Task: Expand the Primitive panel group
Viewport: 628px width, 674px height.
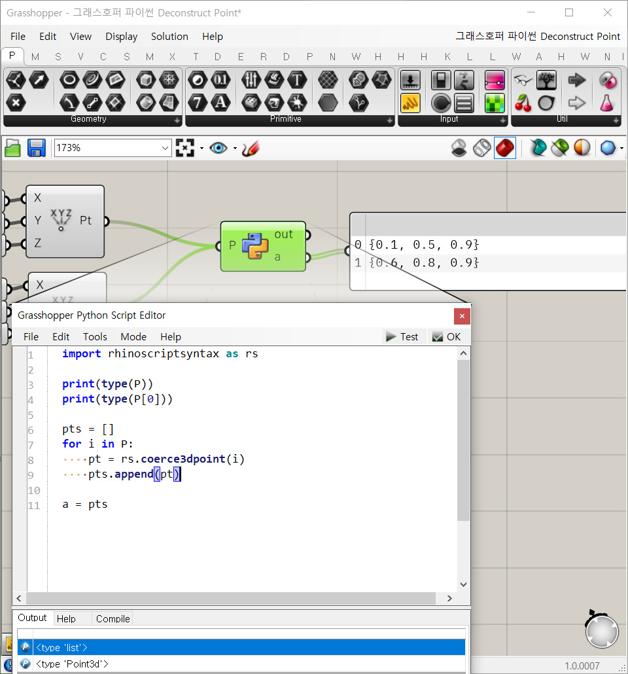Action: [389, 121]
